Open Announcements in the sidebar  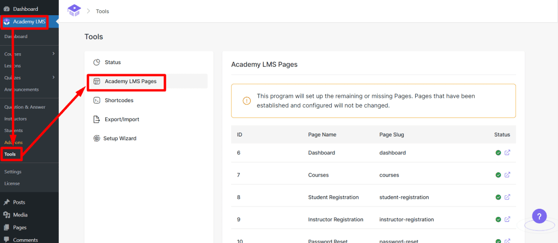[21, 90]
